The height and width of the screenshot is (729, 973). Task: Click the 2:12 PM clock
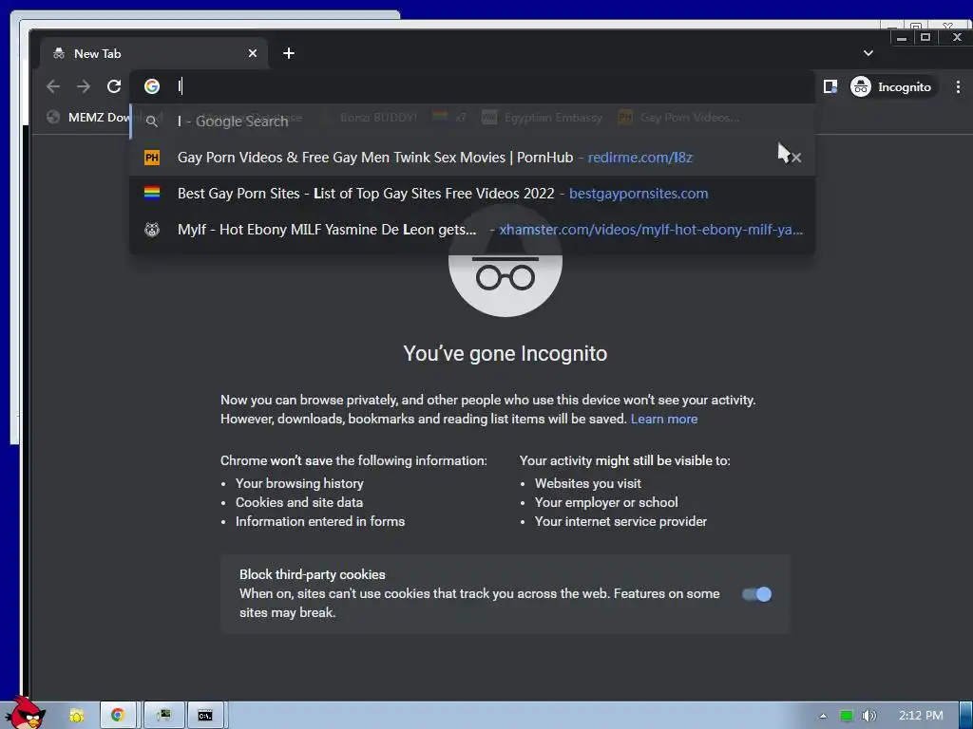[921, 716]
